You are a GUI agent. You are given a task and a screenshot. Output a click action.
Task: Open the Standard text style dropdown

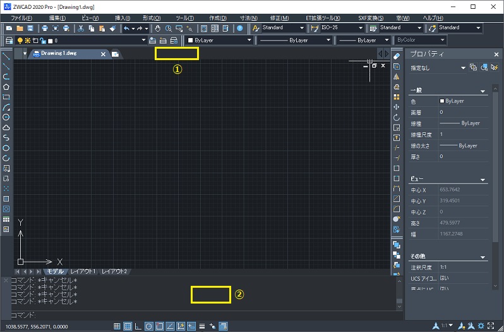[x=301, y=28]
